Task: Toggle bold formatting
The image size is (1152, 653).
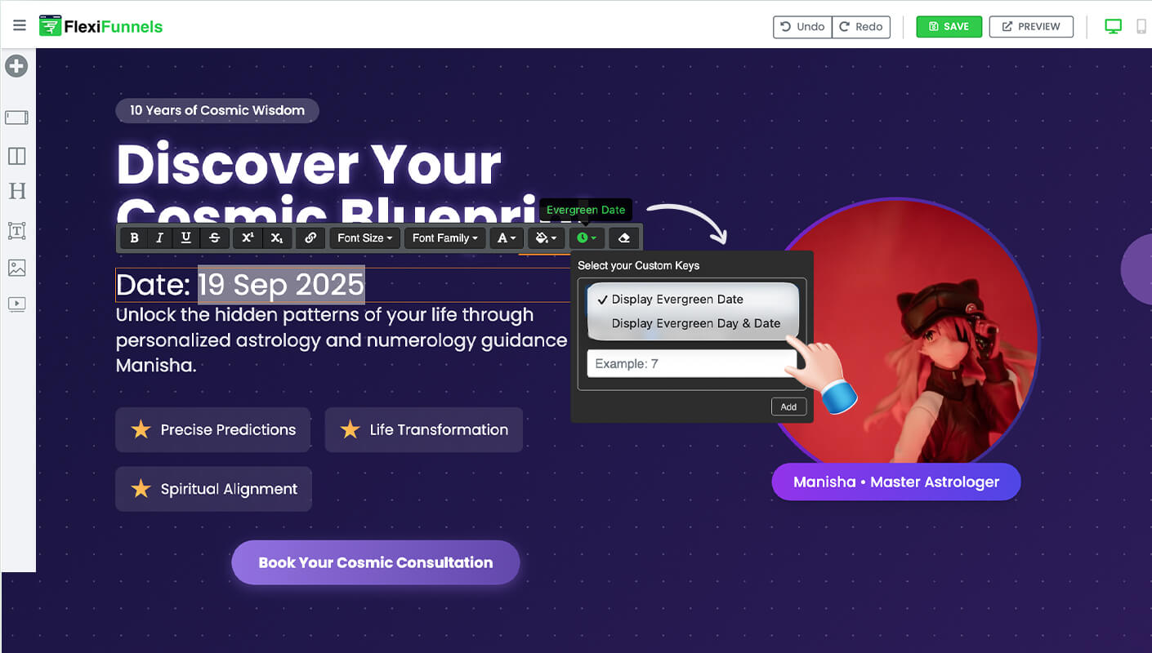Action: coord(134,238)
